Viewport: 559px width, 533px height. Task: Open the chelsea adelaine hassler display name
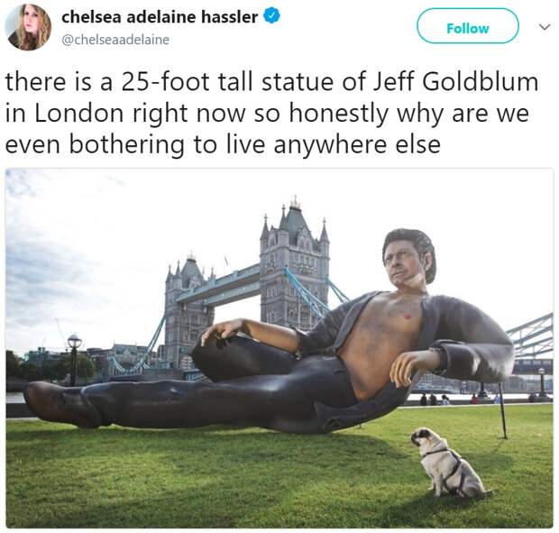tap(160, 17)
